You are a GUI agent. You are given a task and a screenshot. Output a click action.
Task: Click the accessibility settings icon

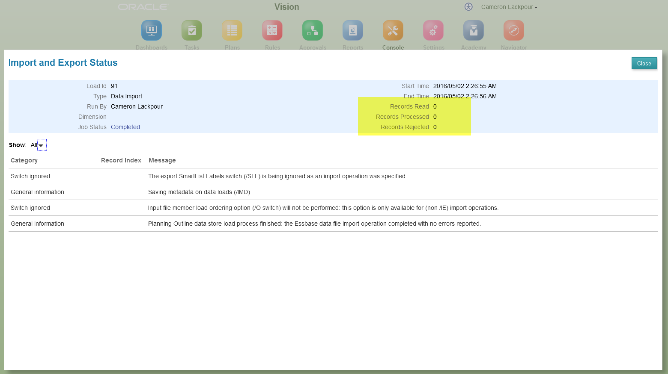[468, 7]
